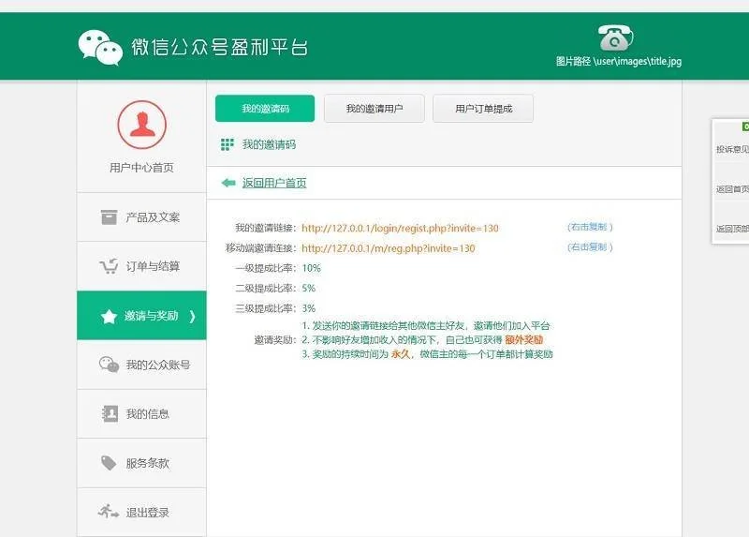Click the telephone icon in header
Screen dimensions: 749x537
tap(615, 37)
